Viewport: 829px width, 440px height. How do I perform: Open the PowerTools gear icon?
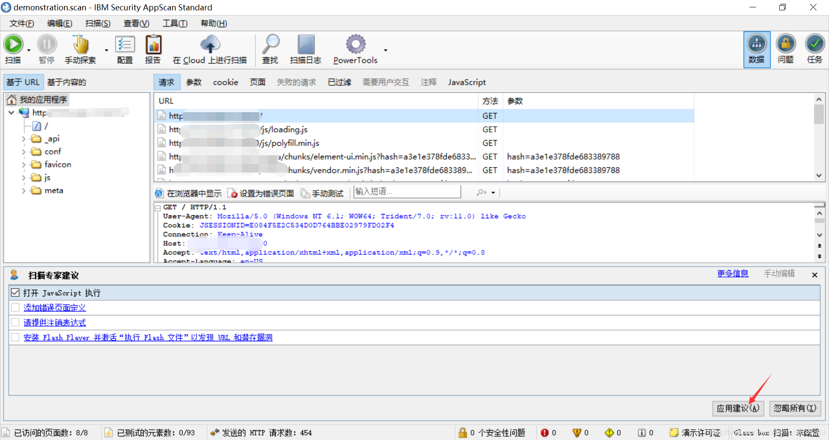[356, 44]
